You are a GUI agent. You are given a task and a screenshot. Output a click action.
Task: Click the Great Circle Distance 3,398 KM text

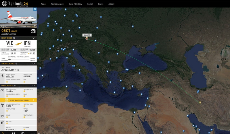18,57
